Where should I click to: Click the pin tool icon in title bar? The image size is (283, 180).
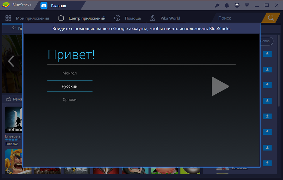tap(217, 5)
